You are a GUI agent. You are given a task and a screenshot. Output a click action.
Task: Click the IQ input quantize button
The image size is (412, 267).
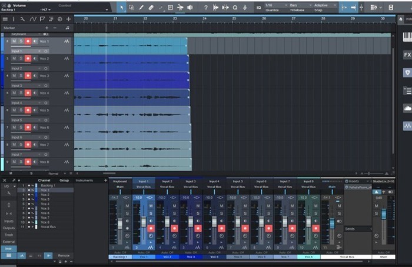[x=258, y=8]
